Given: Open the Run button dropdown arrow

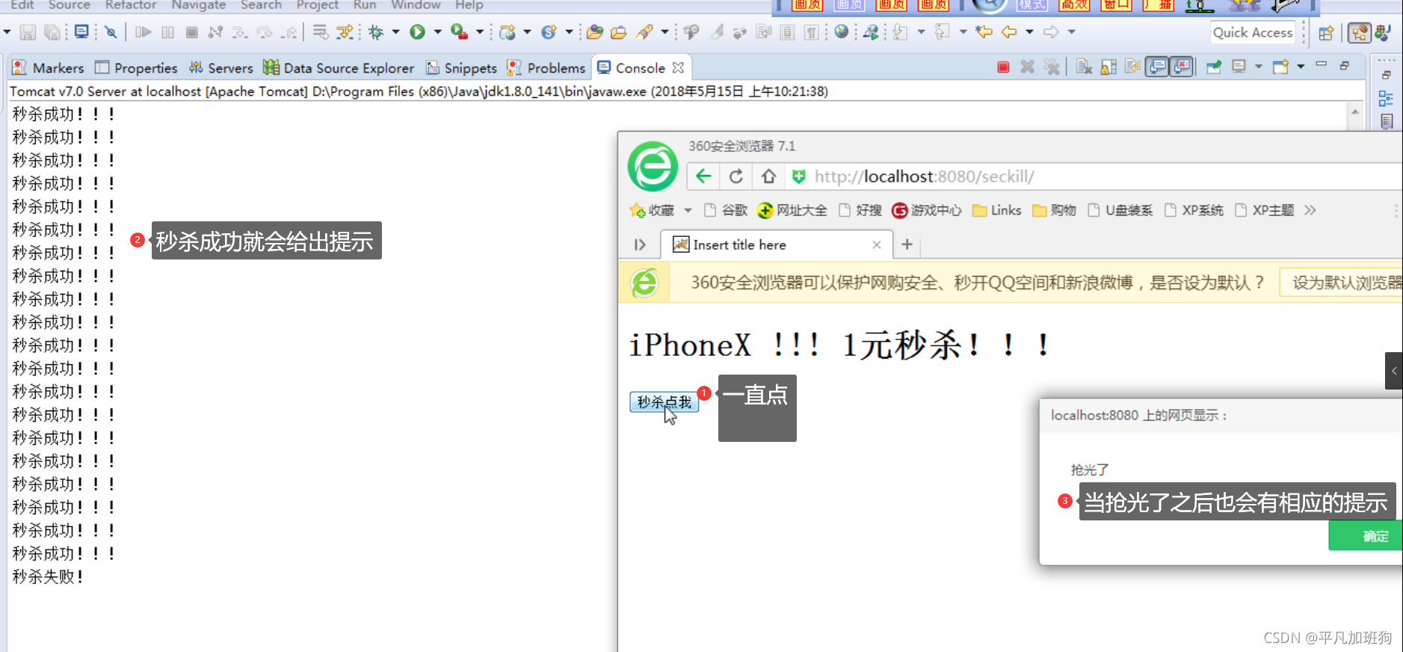Looking at the screenshot, I should pos(437,32).
